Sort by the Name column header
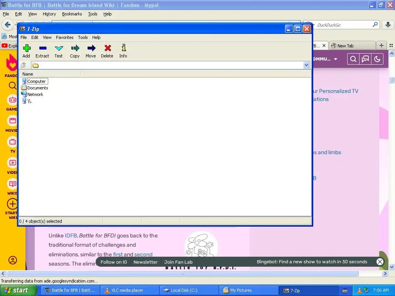 pos(50,74)
